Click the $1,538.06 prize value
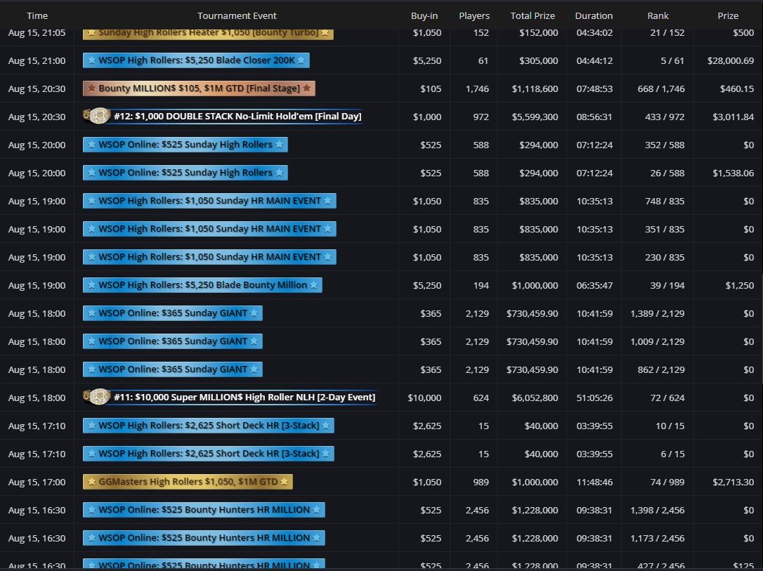This screenshot has width=763, height=571. click(x=733, y=173)
